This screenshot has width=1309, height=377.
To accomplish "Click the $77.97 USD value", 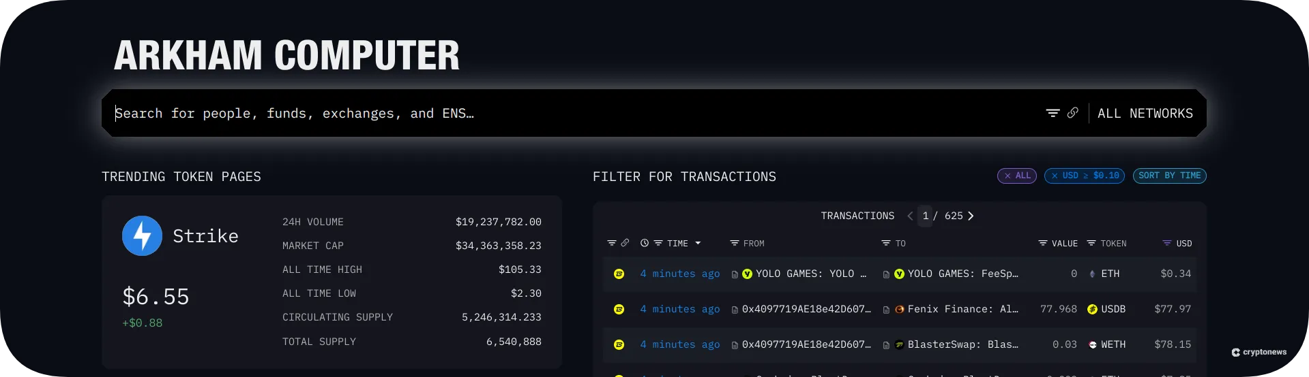I will (1173, 309).
